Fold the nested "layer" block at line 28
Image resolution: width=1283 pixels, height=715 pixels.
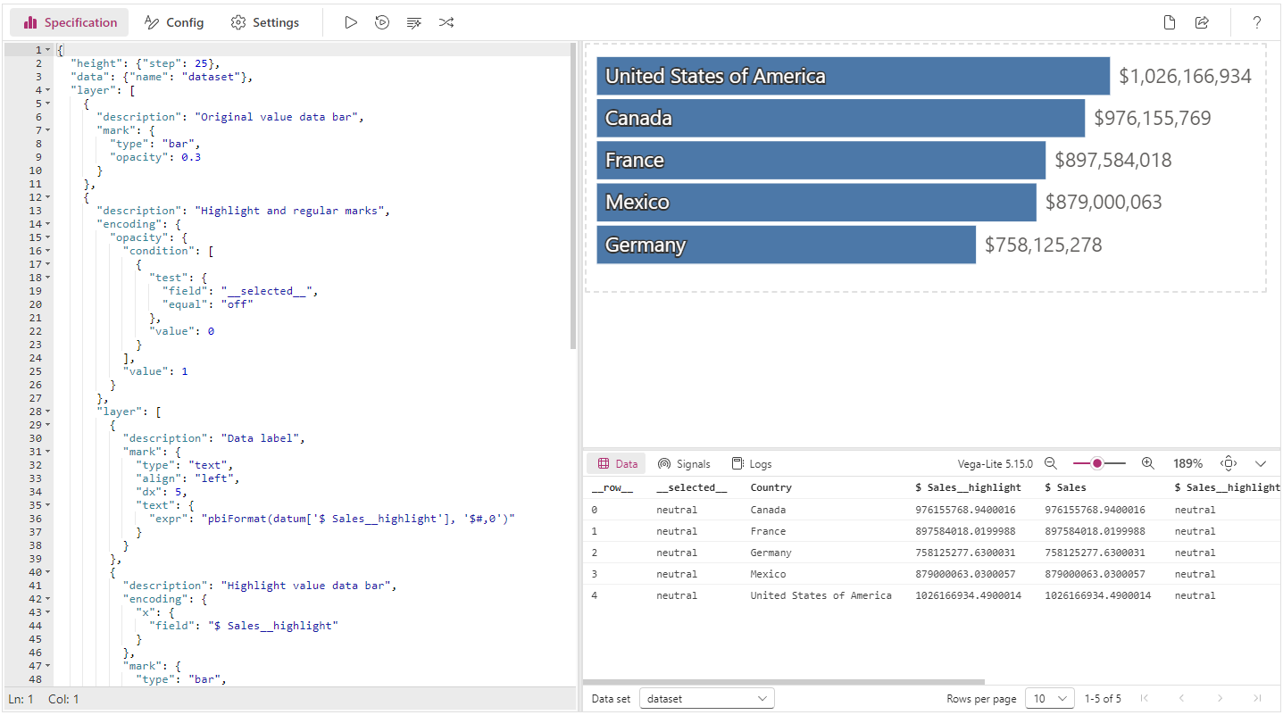coord(47,412)
